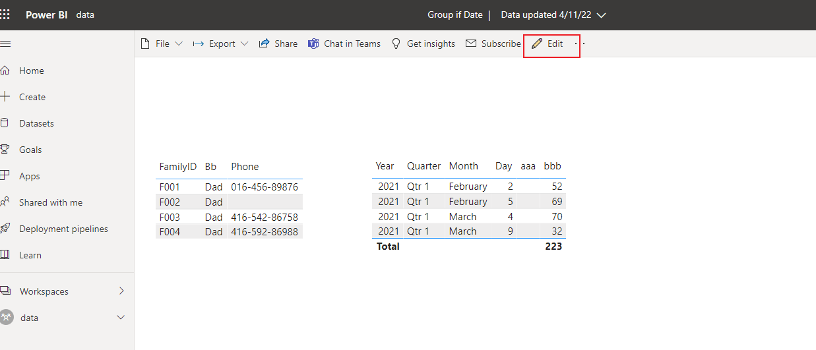Collapse the hamburger navigation menu

[5, 44]
